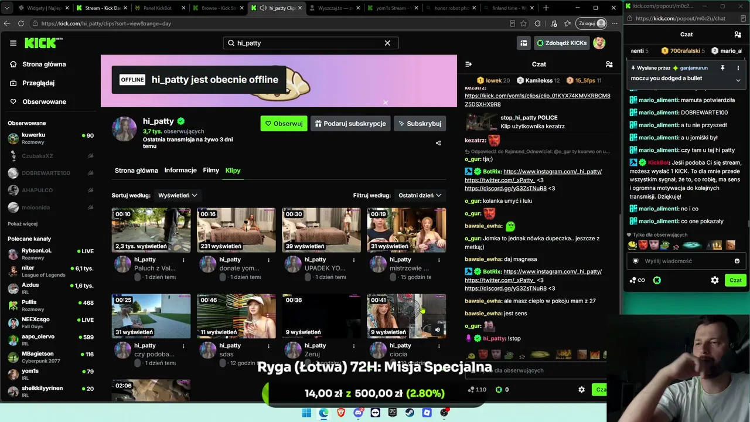750x422 pixels.
Task: Open the chat users list icon in the main Czat panel
Action: (609, 64)
